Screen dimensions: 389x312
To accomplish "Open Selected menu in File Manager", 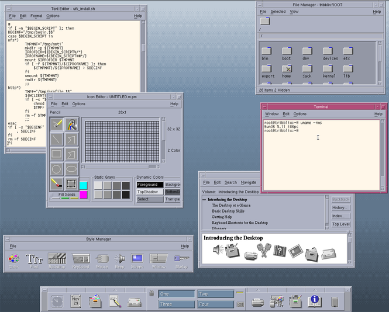I will tap(278, 11).
